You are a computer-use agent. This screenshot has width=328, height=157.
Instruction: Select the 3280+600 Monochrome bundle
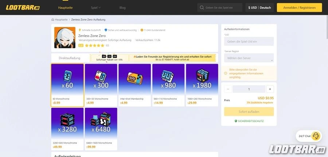pos(67,129)
